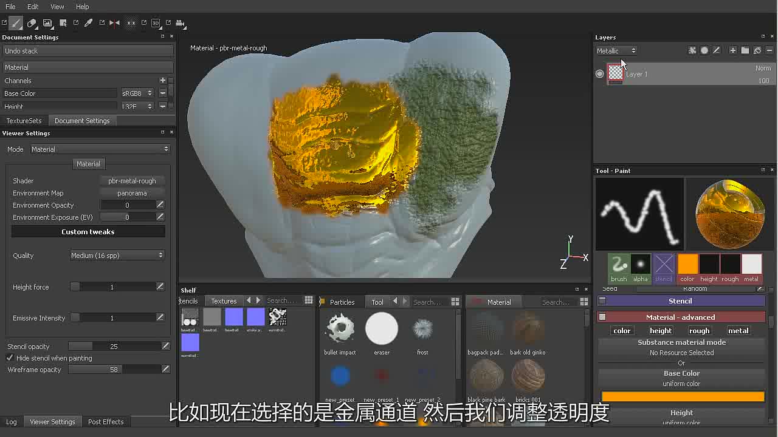Open the File menu
778x437 pixels.
click(x=10, y=6)
